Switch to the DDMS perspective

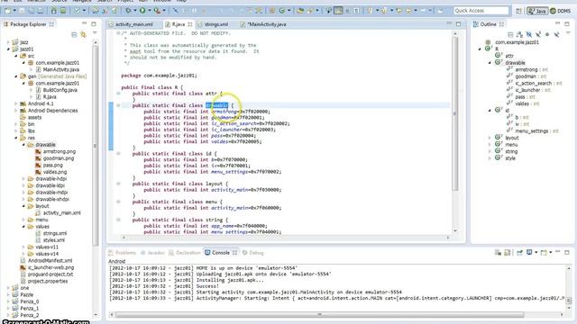coord(561,11)
